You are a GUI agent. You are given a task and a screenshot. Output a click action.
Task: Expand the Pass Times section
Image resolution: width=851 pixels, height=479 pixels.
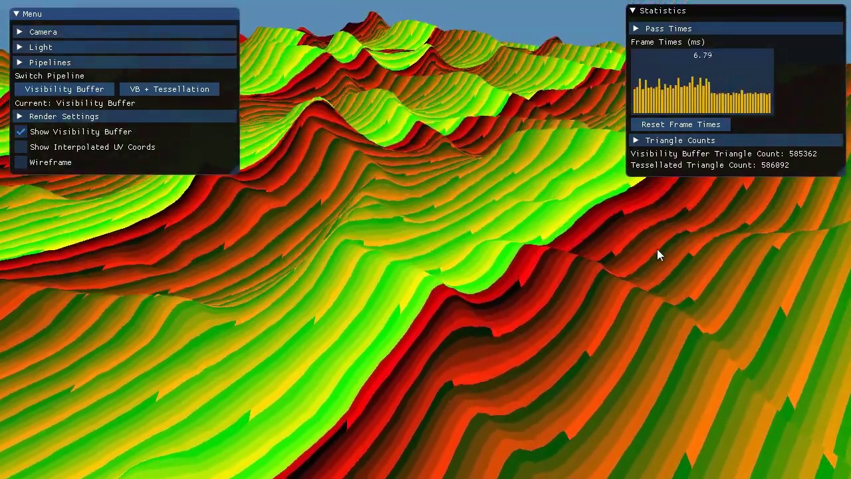pos(737,29)
